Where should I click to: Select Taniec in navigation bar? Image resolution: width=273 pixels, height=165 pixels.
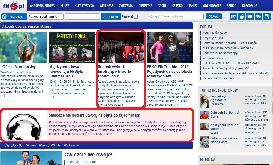[193, 6]
